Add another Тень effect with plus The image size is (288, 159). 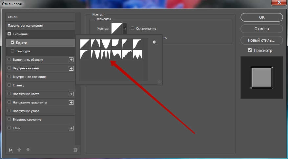click(71, 128)
